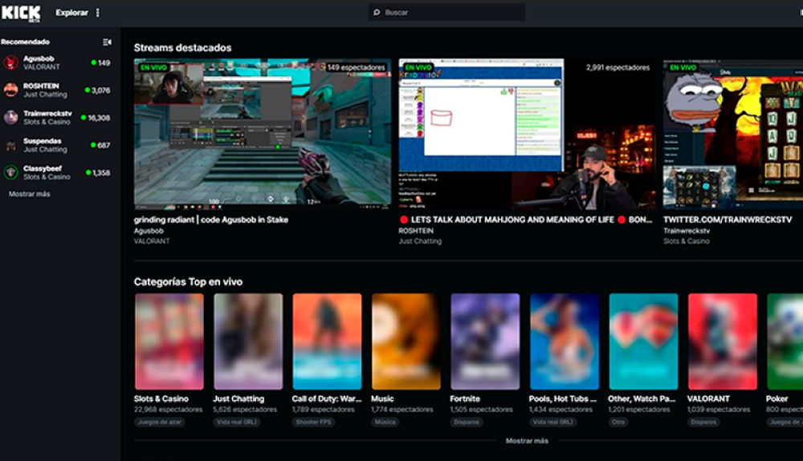Open ROSHTEIN's featured stream thumbnail
The width and height of the screenshot is (803, 461).
pyautogui.click(x=527, y=132)
